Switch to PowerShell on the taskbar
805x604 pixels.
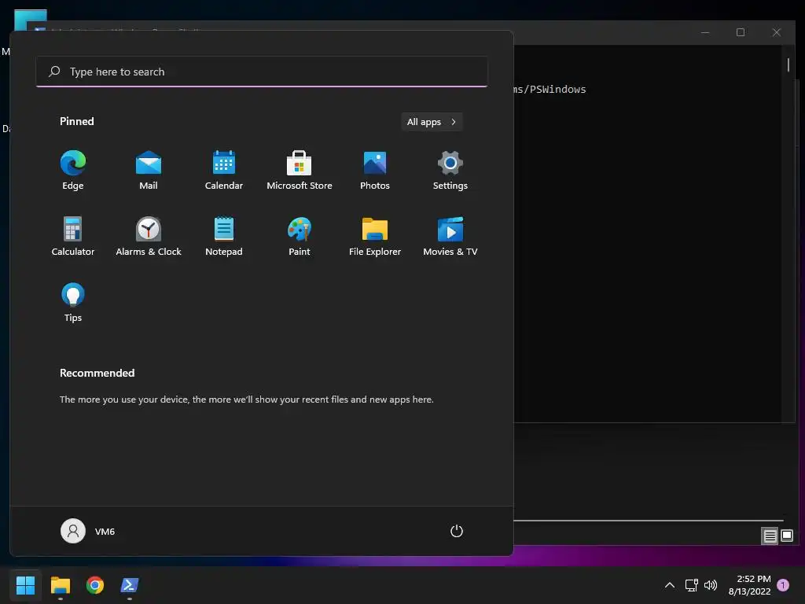130,585
